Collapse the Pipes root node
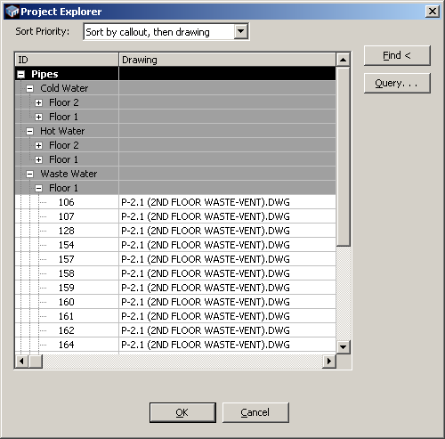The height and width of the screenshot is (439, 445). click(x=20, y=74)
